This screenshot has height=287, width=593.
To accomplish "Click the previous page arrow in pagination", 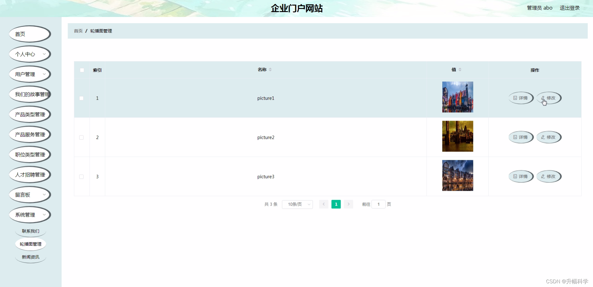I will coord(323,204).
